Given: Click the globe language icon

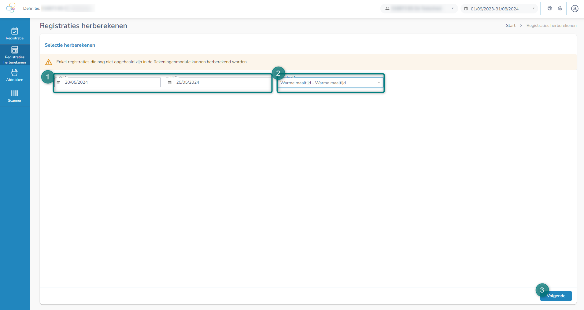Looking at the screenshot, I should [550, 9].
